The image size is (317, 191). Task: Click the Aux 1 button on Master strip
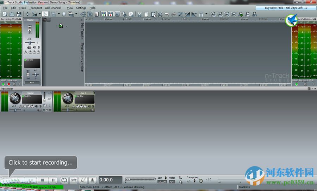32,83
